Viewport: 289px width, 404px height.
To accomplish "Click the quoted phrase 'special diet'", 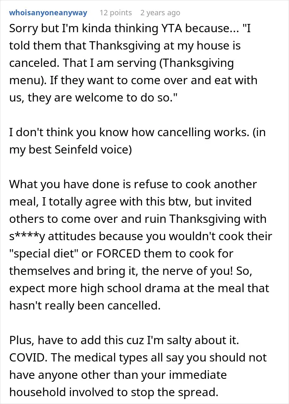I will pos(44,253).
